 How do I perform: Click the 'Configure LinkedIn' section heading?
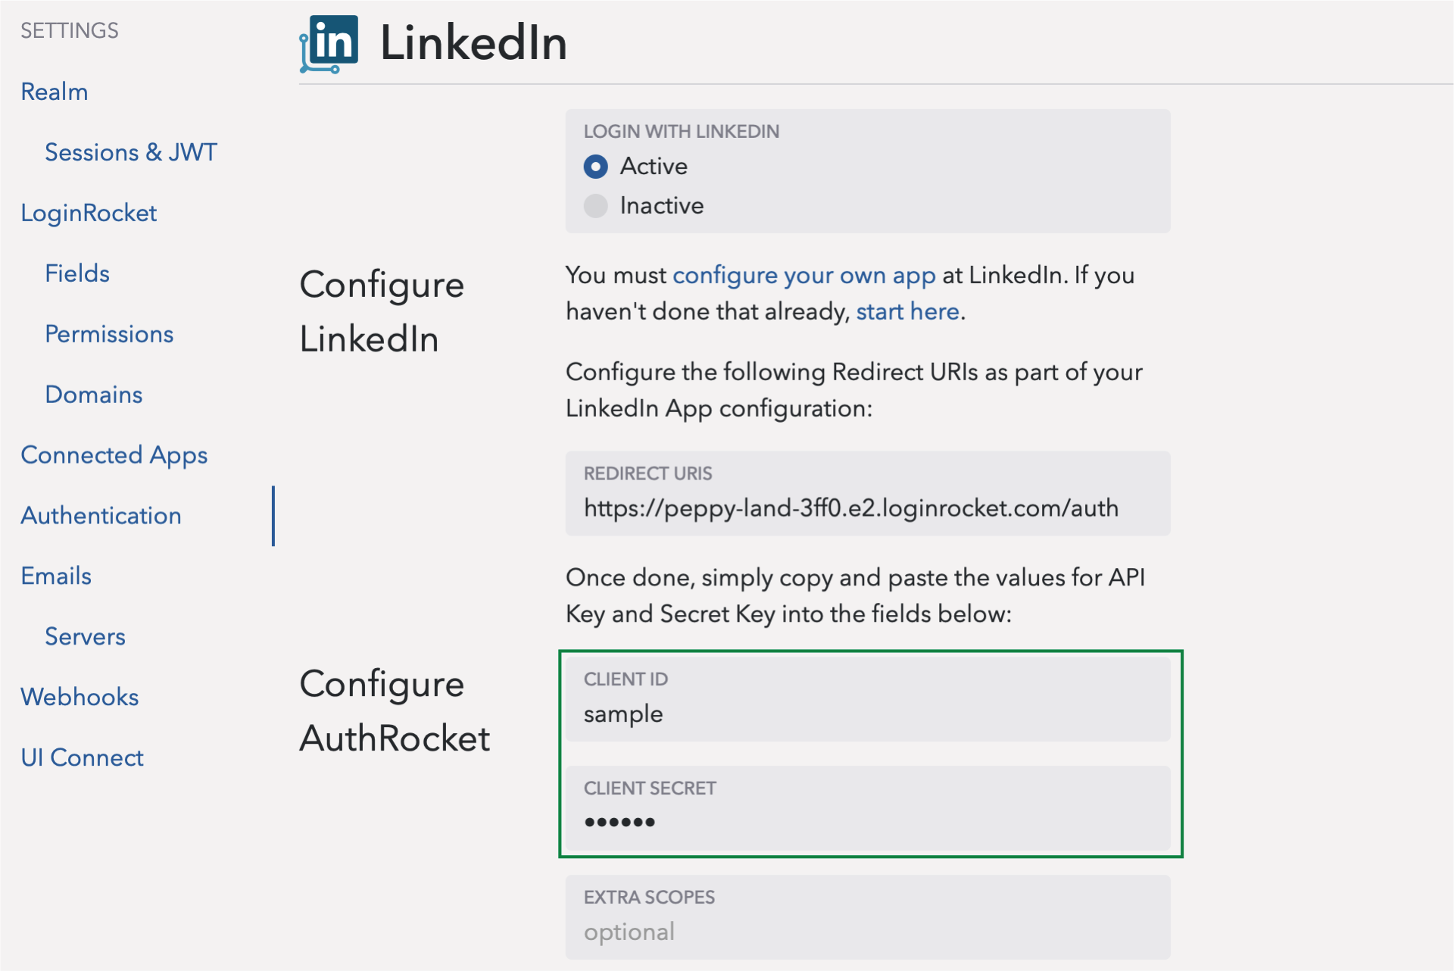(382, 312)
